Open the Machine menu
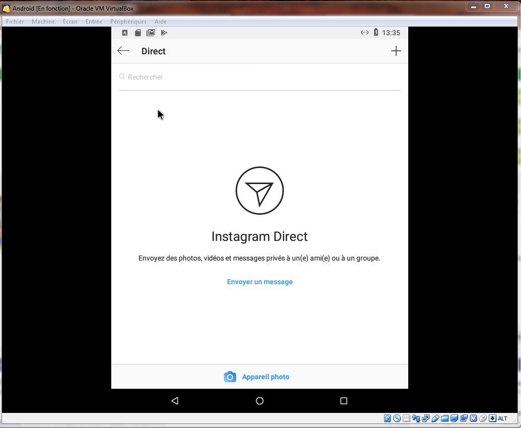The width and height of the screenshot is (521, 428). pyautogui.click(x=43, y=22)
